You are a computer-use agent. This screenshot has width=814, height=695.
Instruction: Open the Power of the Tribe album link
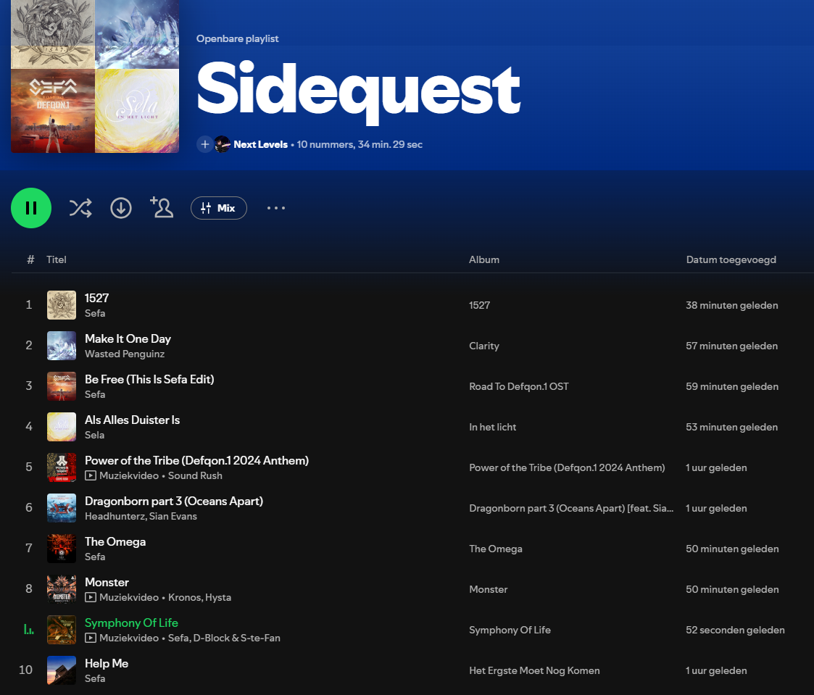[x=567, y=467]
